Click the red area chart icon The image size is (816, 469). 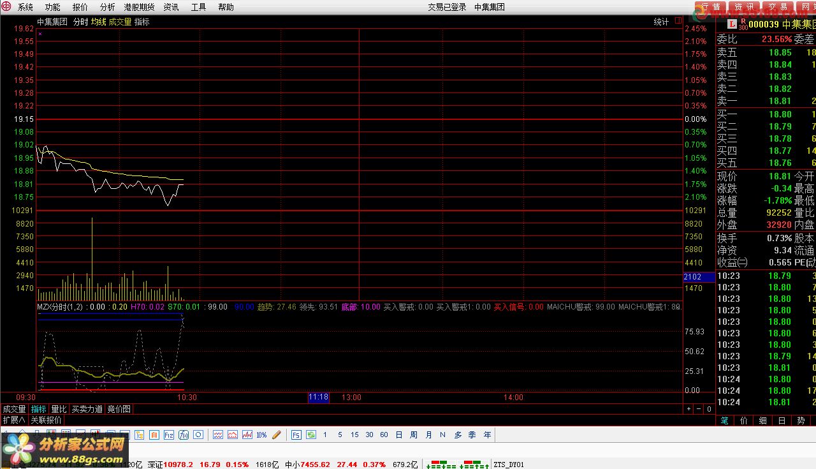pos(233,435)
